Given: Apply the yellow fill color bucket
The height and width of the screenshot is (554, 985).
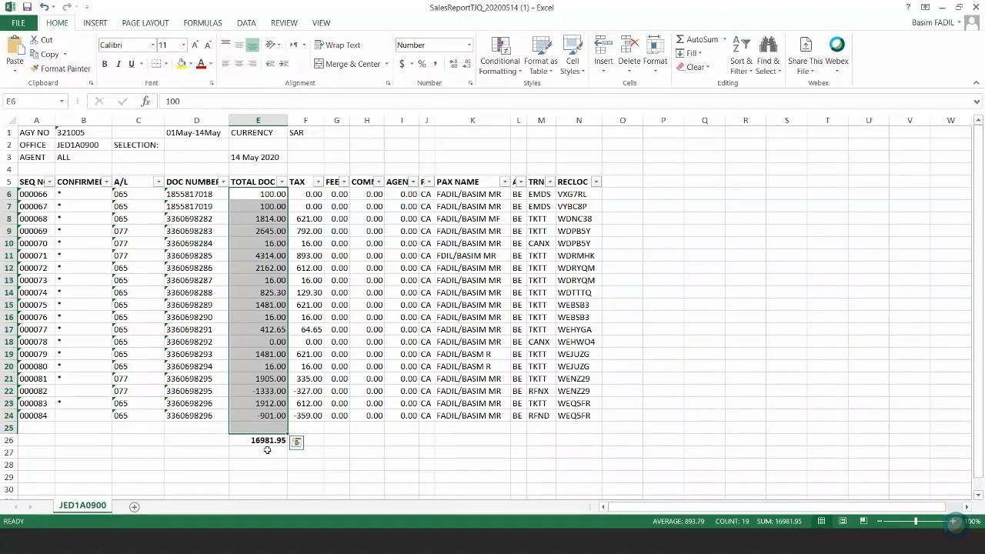Looking at the screenshot, I should click(x=181, y=64).
